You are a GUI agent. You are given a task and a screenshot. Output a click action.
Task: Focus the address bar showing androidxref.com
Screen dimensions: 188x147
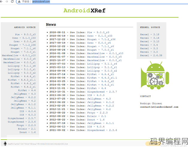pyautogui.click(x=41, y=1)
